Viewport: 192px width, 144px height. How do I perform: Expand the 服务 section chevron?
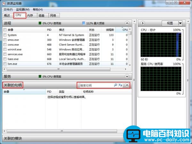[x=127, y=76]
